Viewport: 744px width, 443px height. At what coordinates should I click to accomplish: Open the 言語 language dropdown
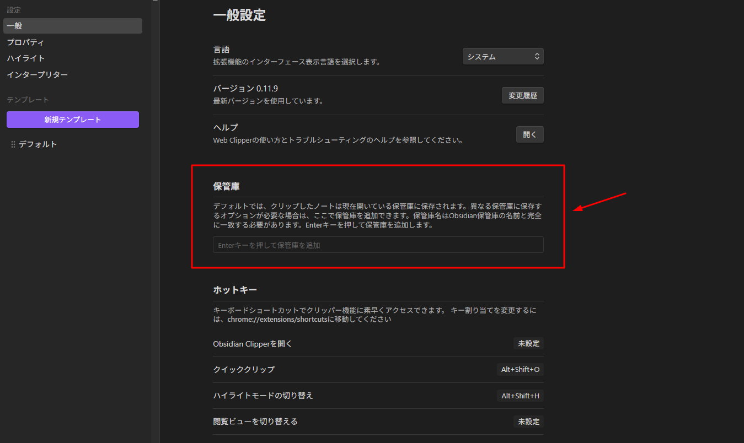coord(502,56)
